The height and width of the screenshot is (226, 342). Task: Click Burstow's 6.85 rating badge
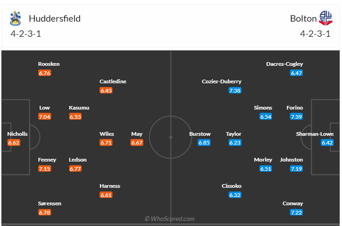(204, 143)
